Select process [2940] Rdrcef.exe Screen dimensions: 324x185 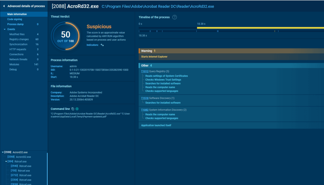click(21, 166)
